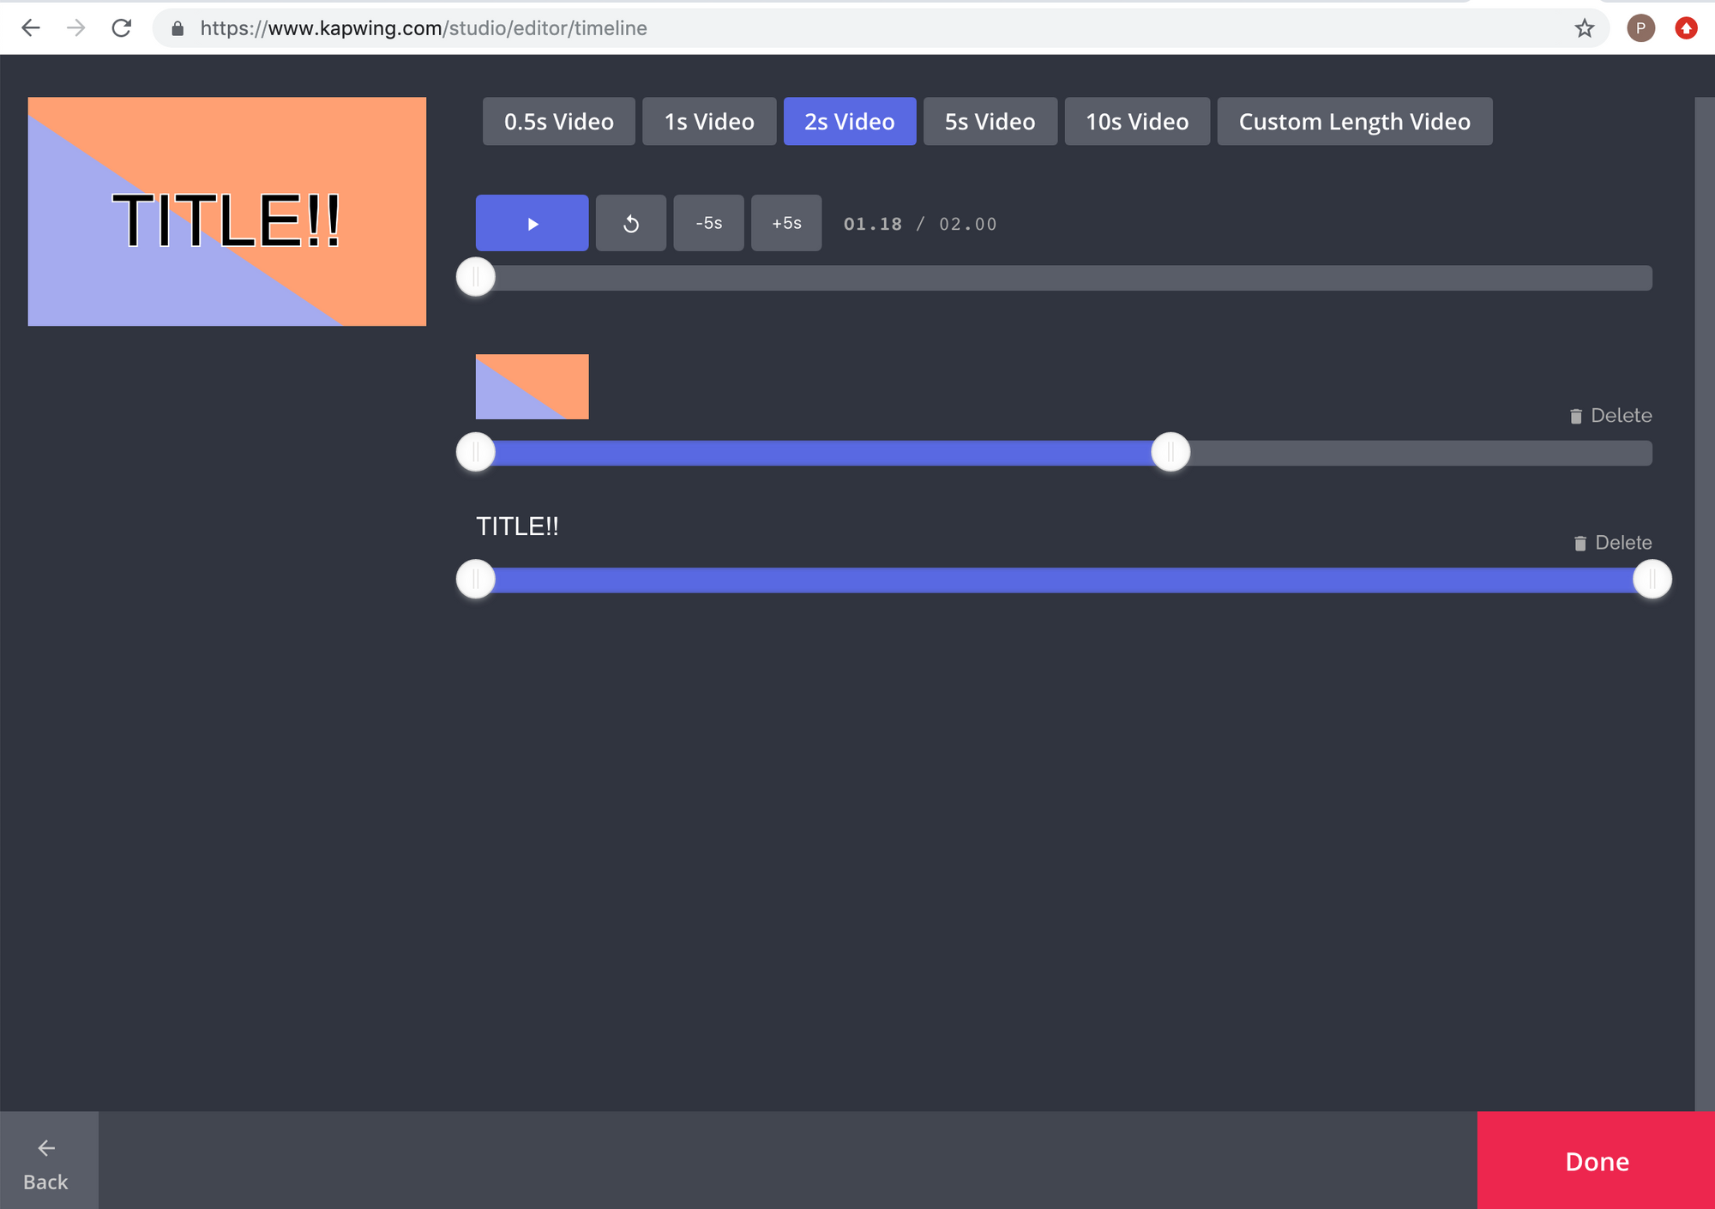
Task: Click the red Done button
Action: (1596, 1161)
